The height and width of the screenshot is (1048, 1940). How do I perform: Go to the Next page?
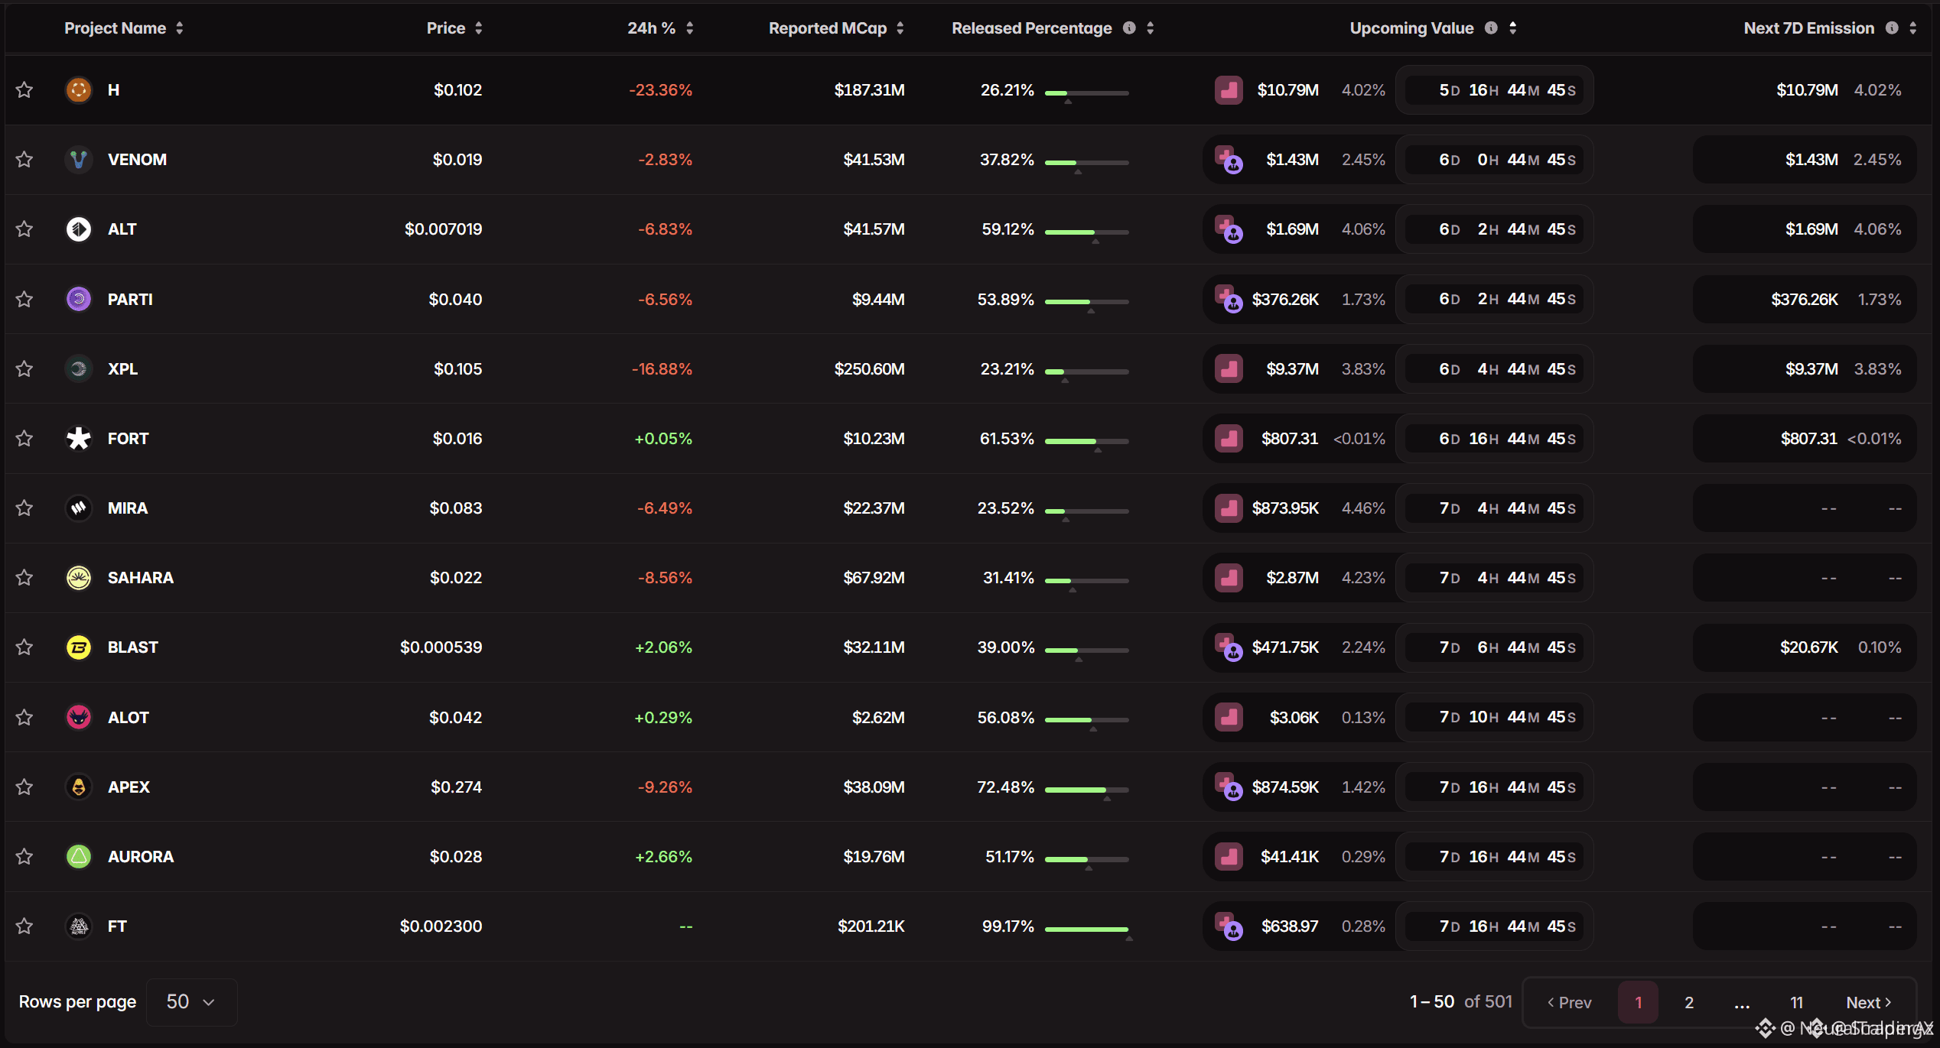coord(1869,1002)
